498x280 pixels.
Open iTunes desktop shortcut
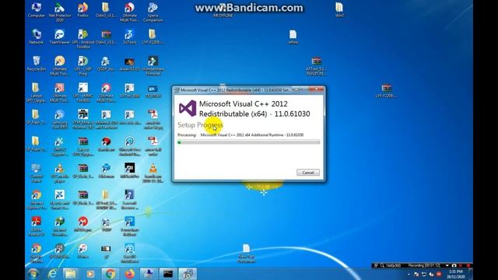click(83, 250)
